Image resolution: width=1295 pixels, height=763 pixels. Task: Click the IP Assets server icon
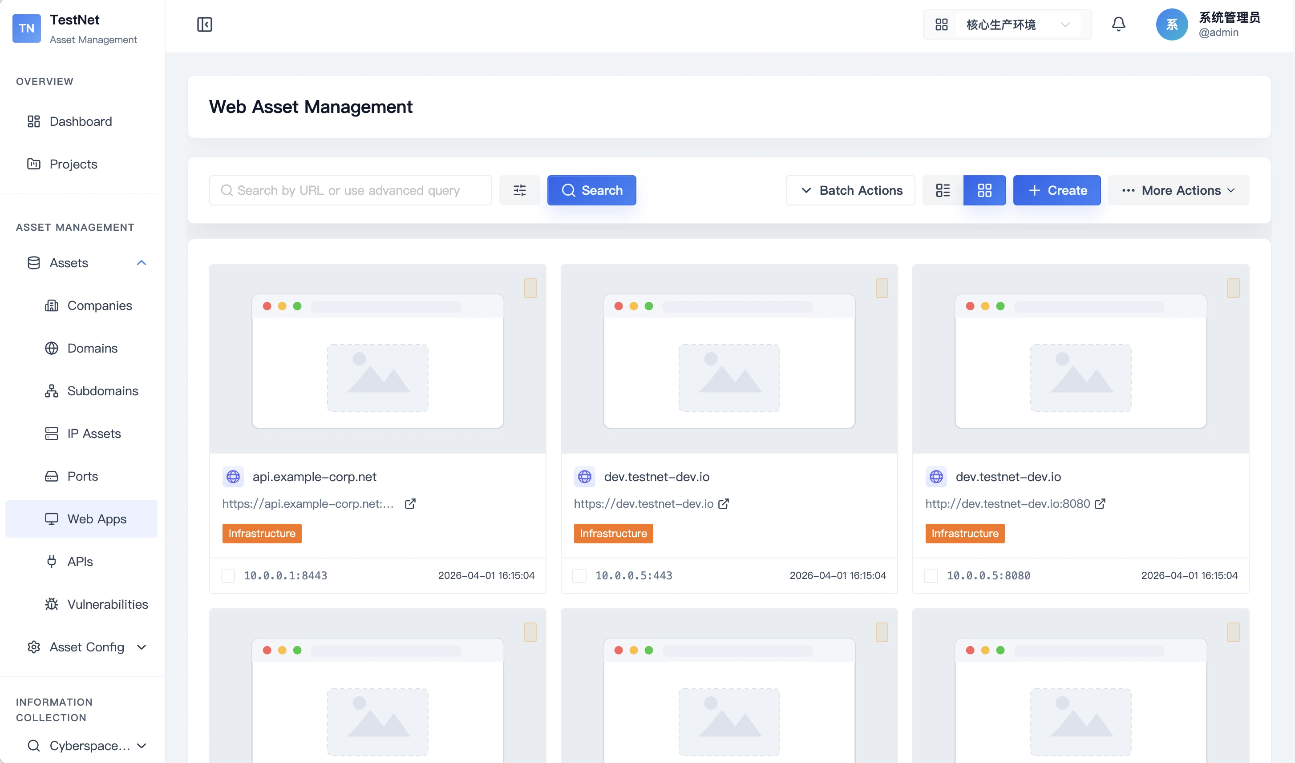click(52, 434)
